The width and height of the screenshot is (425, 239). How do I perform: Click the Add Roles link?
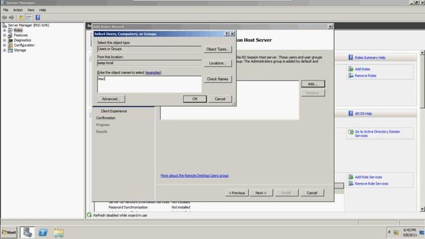tap(363, 69)
